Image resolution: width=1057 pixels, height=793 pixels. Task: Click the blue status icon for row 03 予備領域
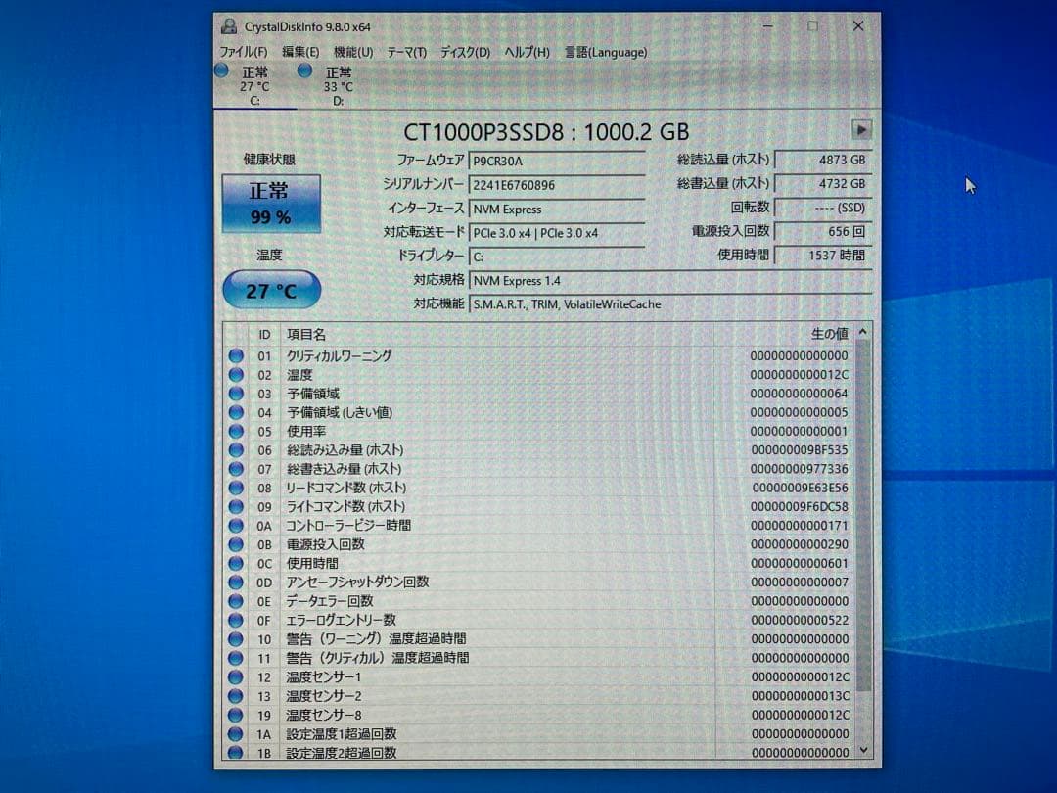coord(236,394)
